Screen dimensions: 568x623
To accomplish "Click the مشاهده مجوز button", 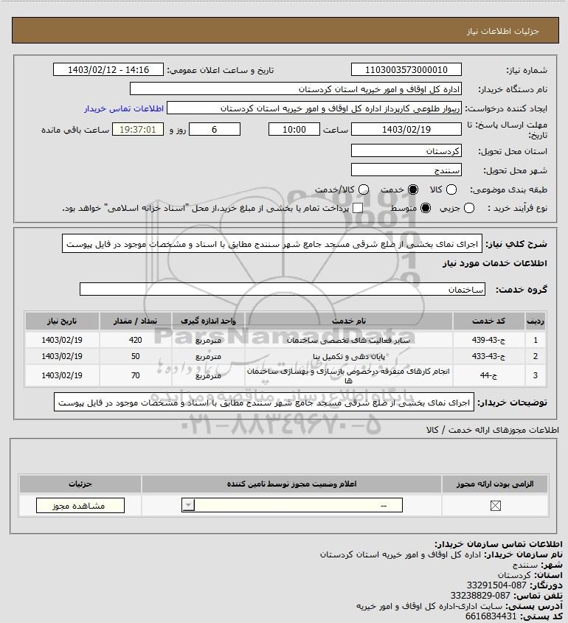I will (80, 505).
